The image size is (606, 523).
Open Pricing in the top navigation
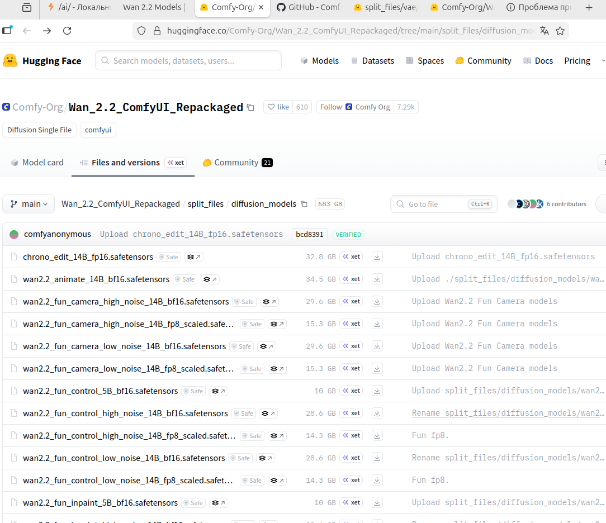tap(577, 61)
